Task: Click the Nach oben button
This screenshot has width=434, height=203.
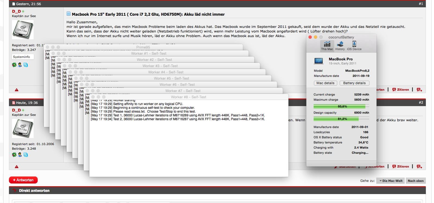Action: point(416,181)
